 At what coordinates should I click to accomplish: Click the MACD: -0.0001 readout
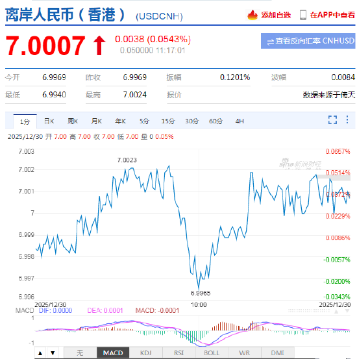(157, 310)
